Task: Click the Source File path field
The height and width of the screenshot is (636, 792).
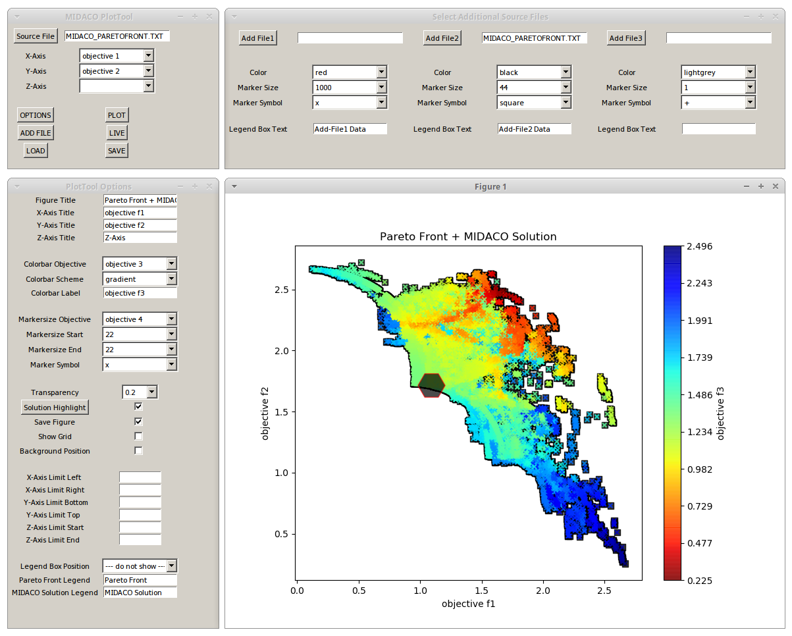Action: coord(117,36)
